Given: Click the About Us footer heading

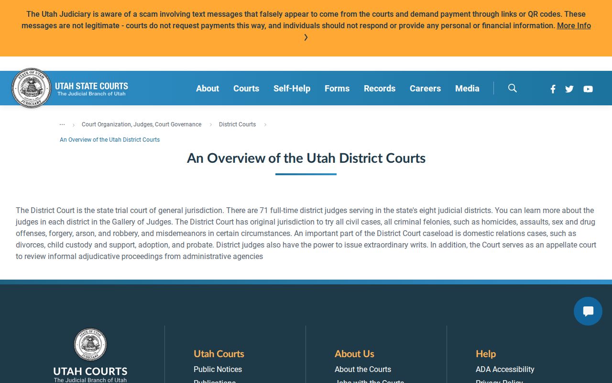Looking at the screenshot, I should coord(354,354).
